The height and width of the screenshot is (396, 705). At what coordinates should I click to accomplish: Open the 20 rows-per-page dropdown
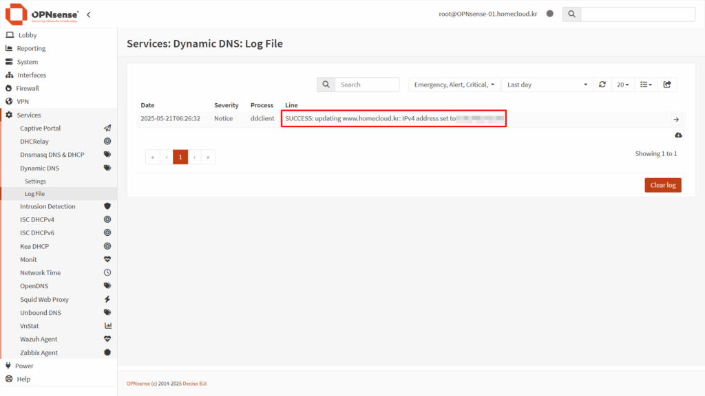pyautogui.click(x=623, y=85)
